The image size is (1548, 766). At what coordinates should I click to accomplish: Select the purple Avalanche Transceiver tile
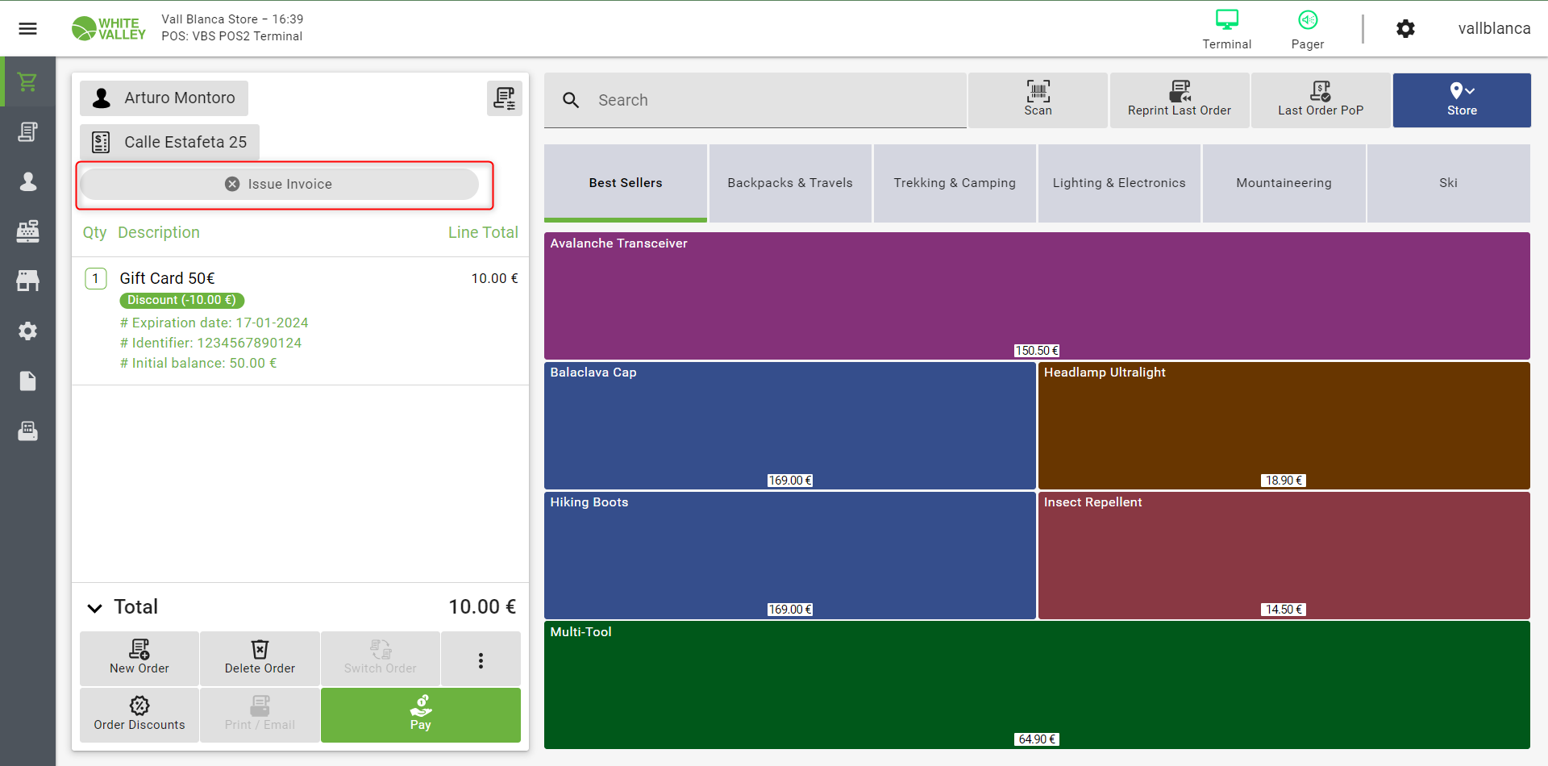1036,296
